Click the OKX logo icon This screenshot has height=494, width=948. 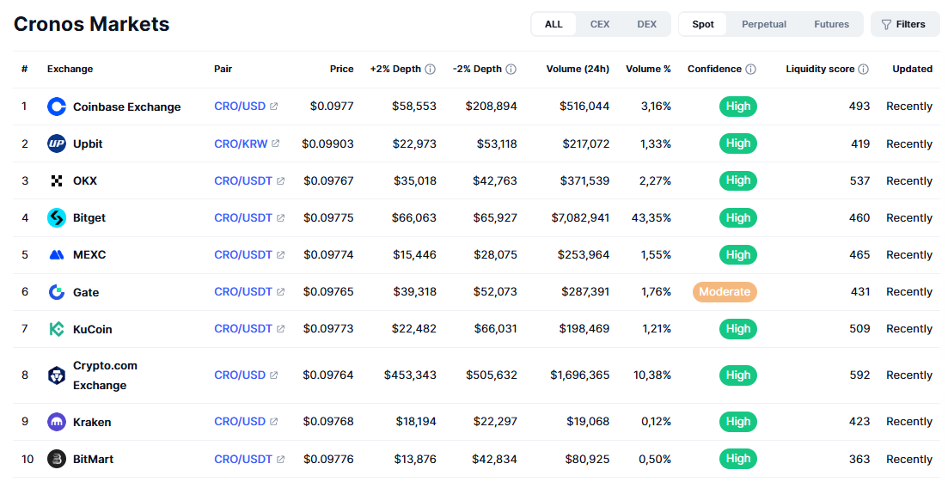point(57,180)
